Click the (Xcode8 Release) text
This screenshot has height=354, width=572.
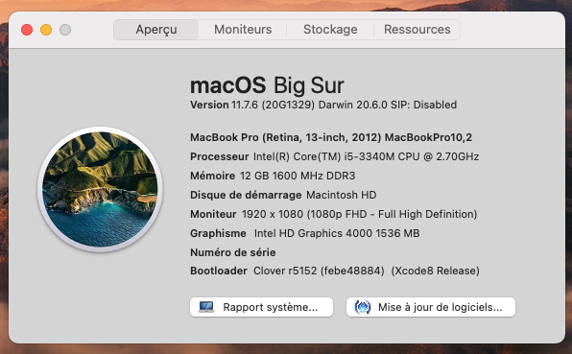[x=435, y=271]
